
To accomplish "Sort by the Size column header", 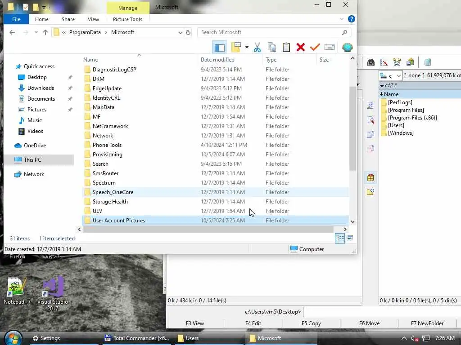I will [x=324, y=60].
